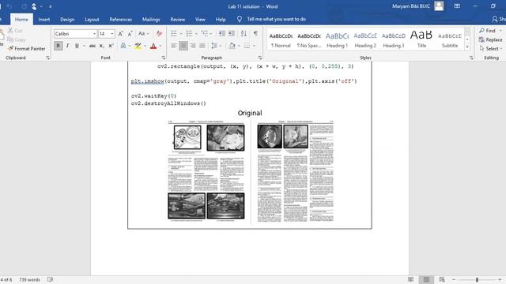The image size is (506, 284).
Task: Click Multilevel List icon
Action: coord(205,33)
